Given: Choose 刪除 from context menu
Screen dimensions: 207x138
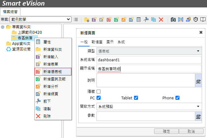Looking at the screenshot, I should coord(53,116).
